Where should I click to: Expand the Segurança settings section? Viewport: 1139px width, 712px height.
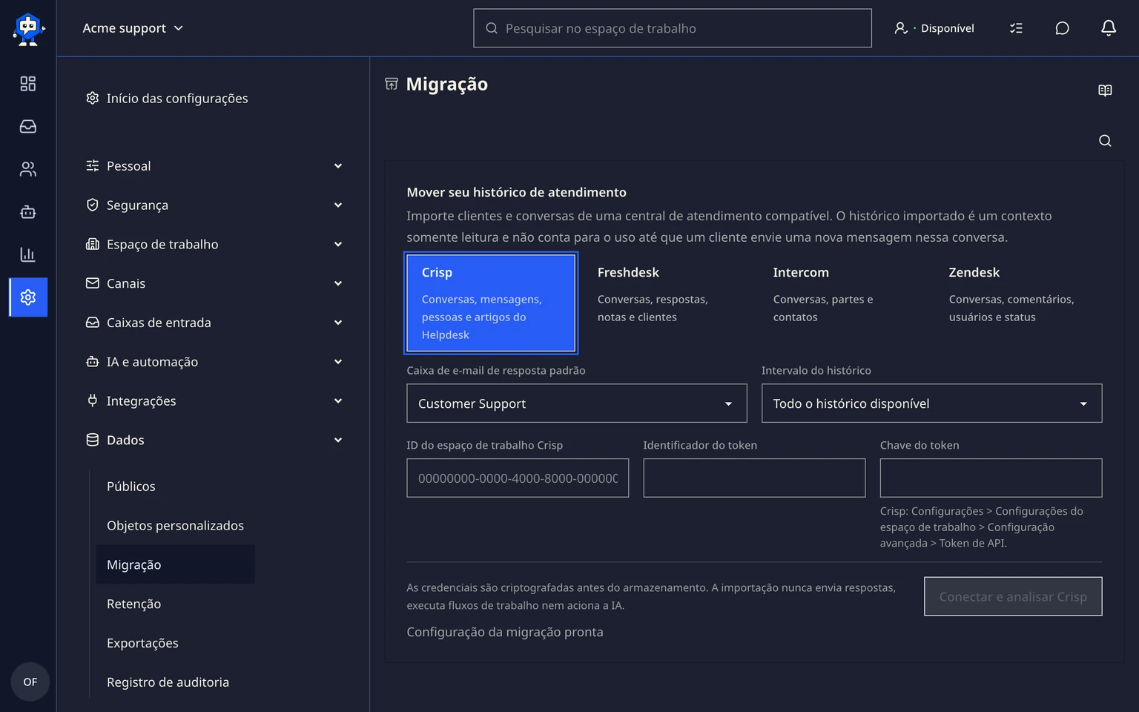214,205
